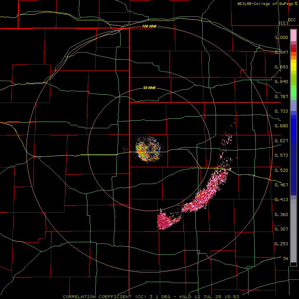The height and width of the screenshot is (299, 299).
Task: Click the 0.840 scale value
Action: click(281, 82)
